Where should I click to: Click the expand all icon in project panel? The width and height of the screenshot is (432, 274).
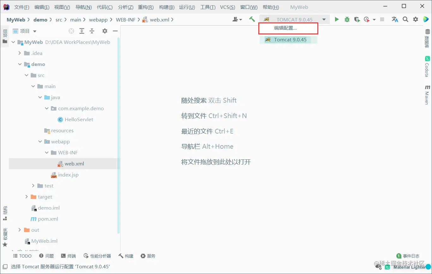point(82,31)
